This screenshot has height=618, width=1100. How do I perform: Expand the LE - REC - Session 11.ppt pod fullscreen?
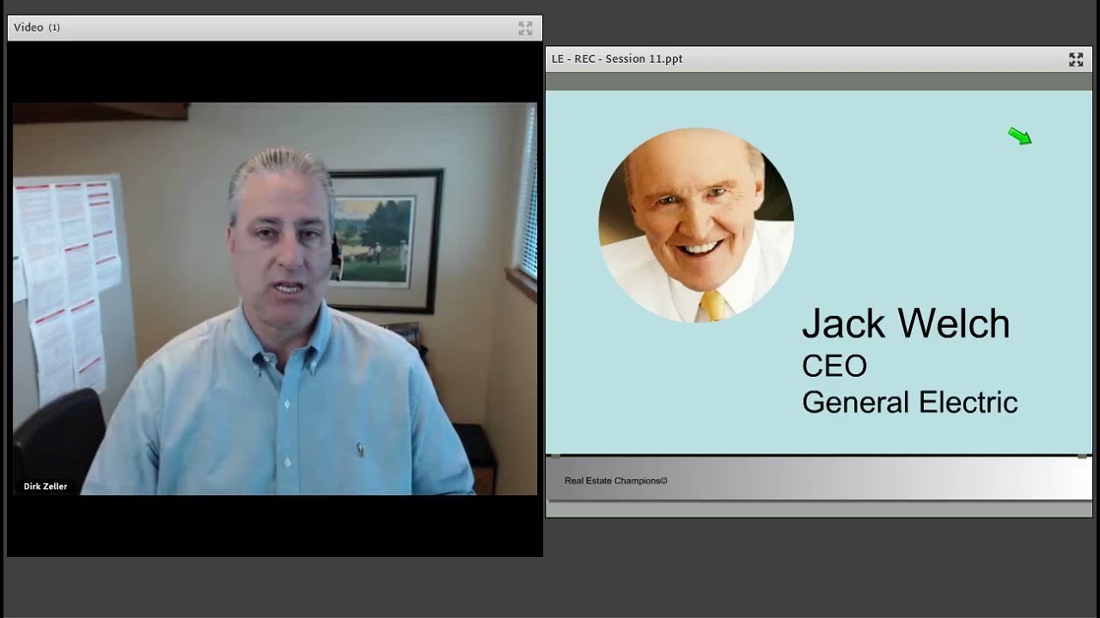tap(1076, 59)
